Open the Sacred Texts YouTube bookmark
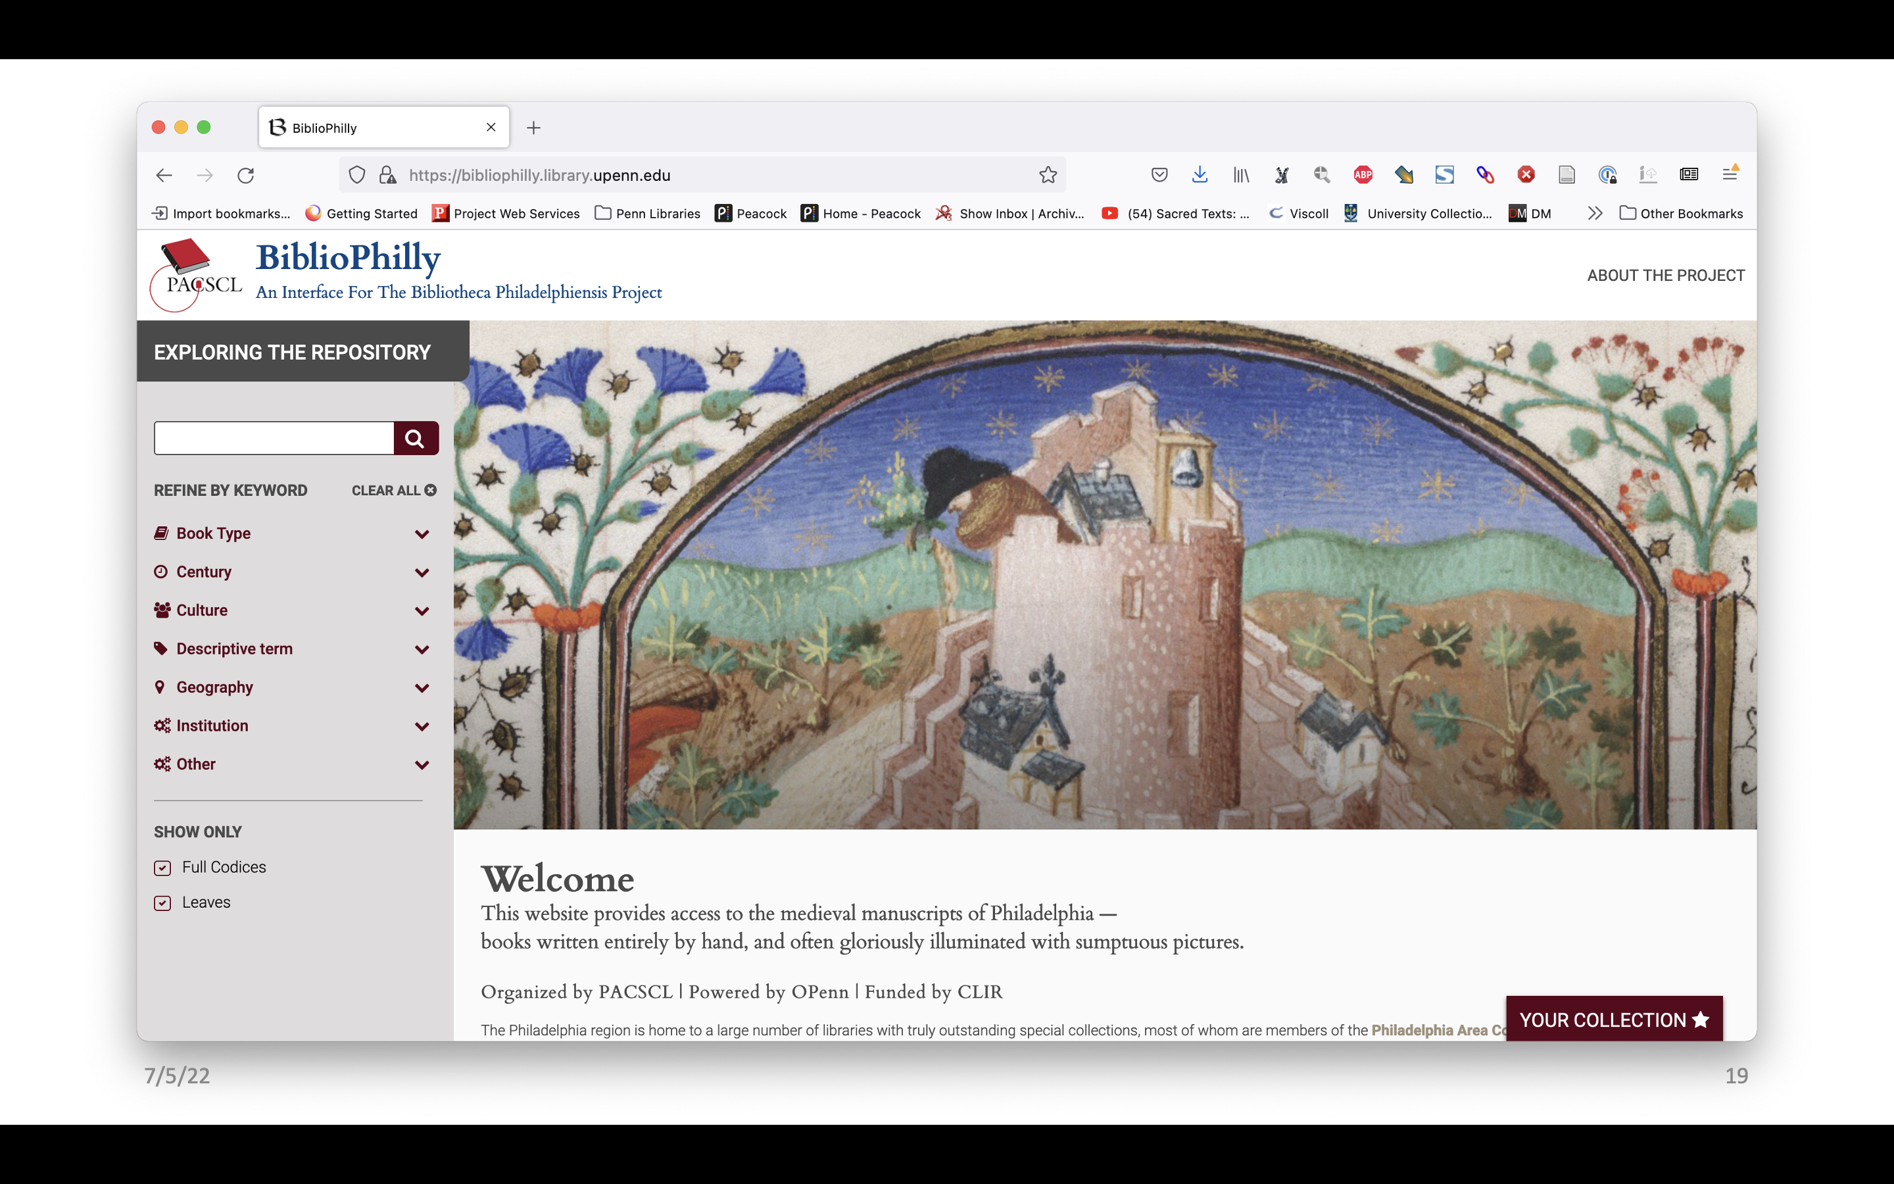This screenshot has width=1894, height=1184. pyautogui.click(x=1176, y=214)
